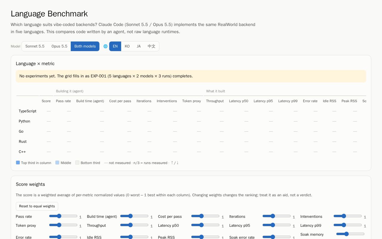Switch language to KO
This screenshot has width=382, height=239.
(x=127, y=46)
